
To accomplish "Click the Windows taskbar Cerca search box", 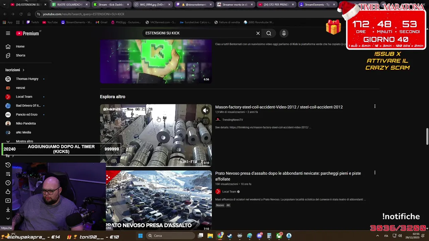I will tap(170, 236).
